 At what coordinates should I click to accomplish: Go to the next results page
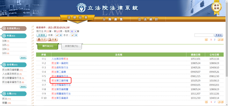point(219,39)
